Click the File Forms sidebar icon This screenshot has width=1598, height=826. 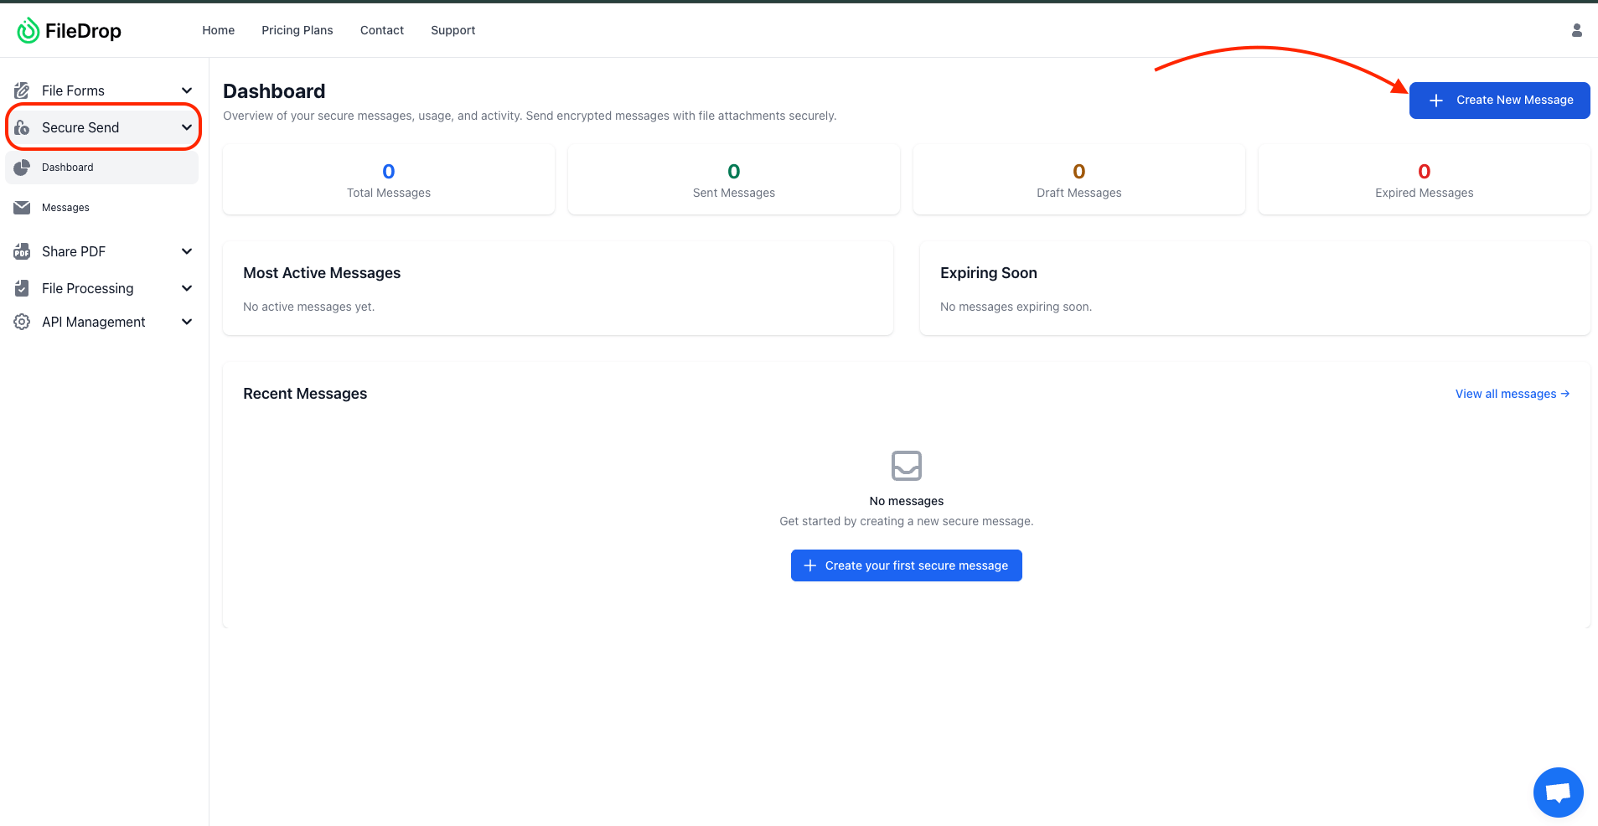pos(22,90)
